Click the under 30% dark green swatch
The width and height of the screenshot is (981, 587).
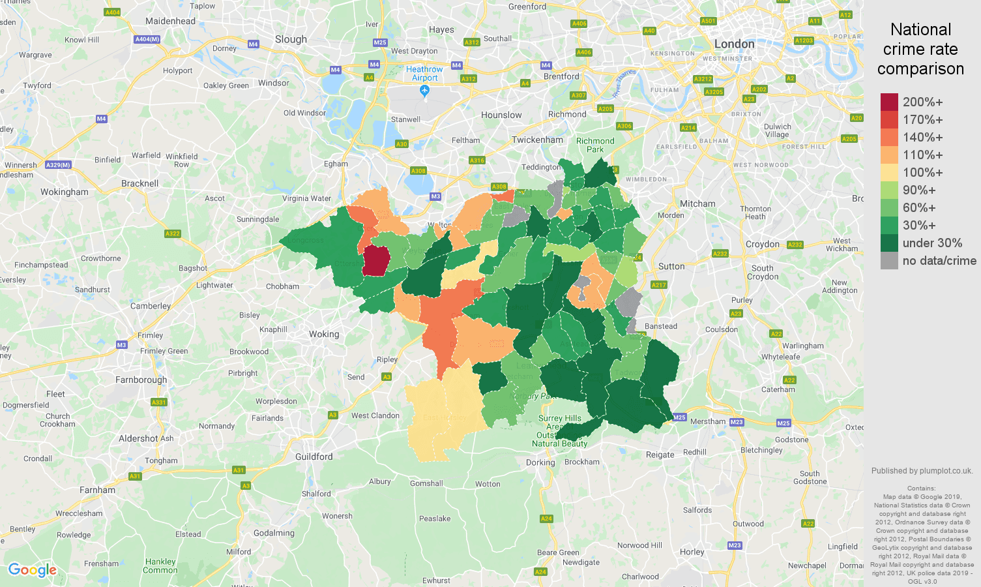click(889, 243)
